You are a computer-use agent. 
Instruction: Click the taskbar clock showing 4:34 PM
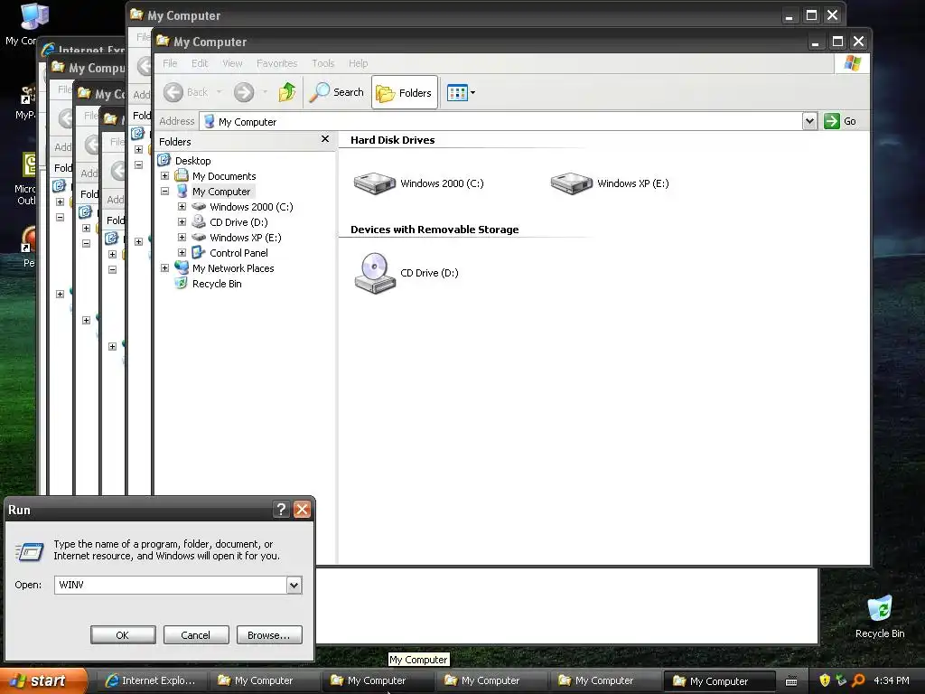892,680
